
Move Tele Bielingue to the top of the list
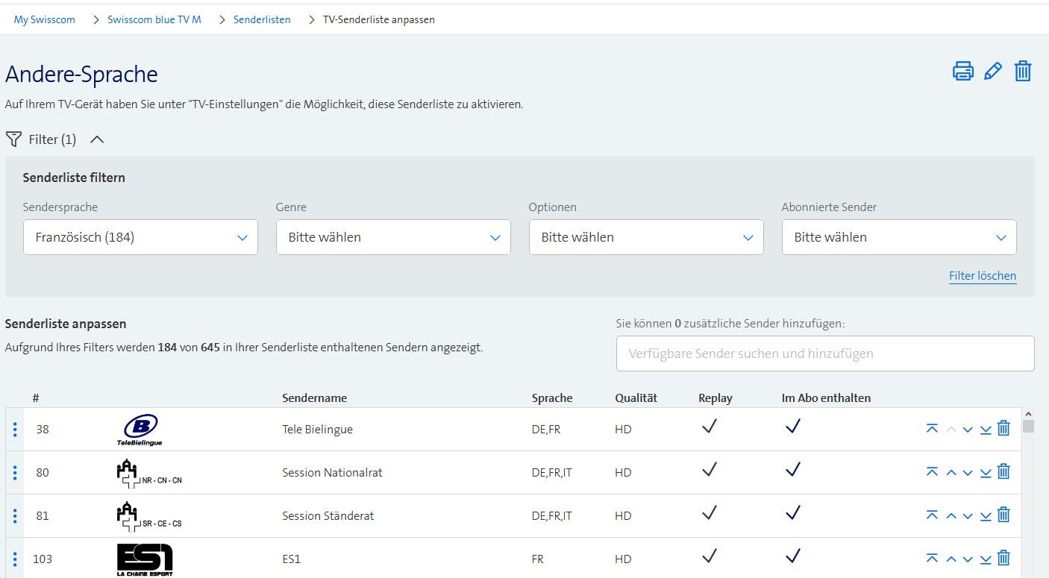pyautogui.click(x=932, y=429)
